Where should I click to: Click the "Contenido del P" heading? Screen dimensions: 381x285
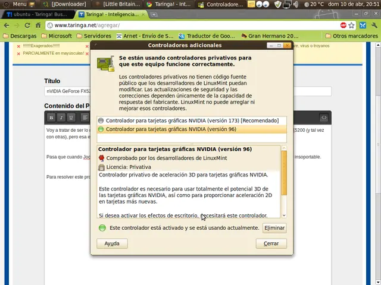67,106
